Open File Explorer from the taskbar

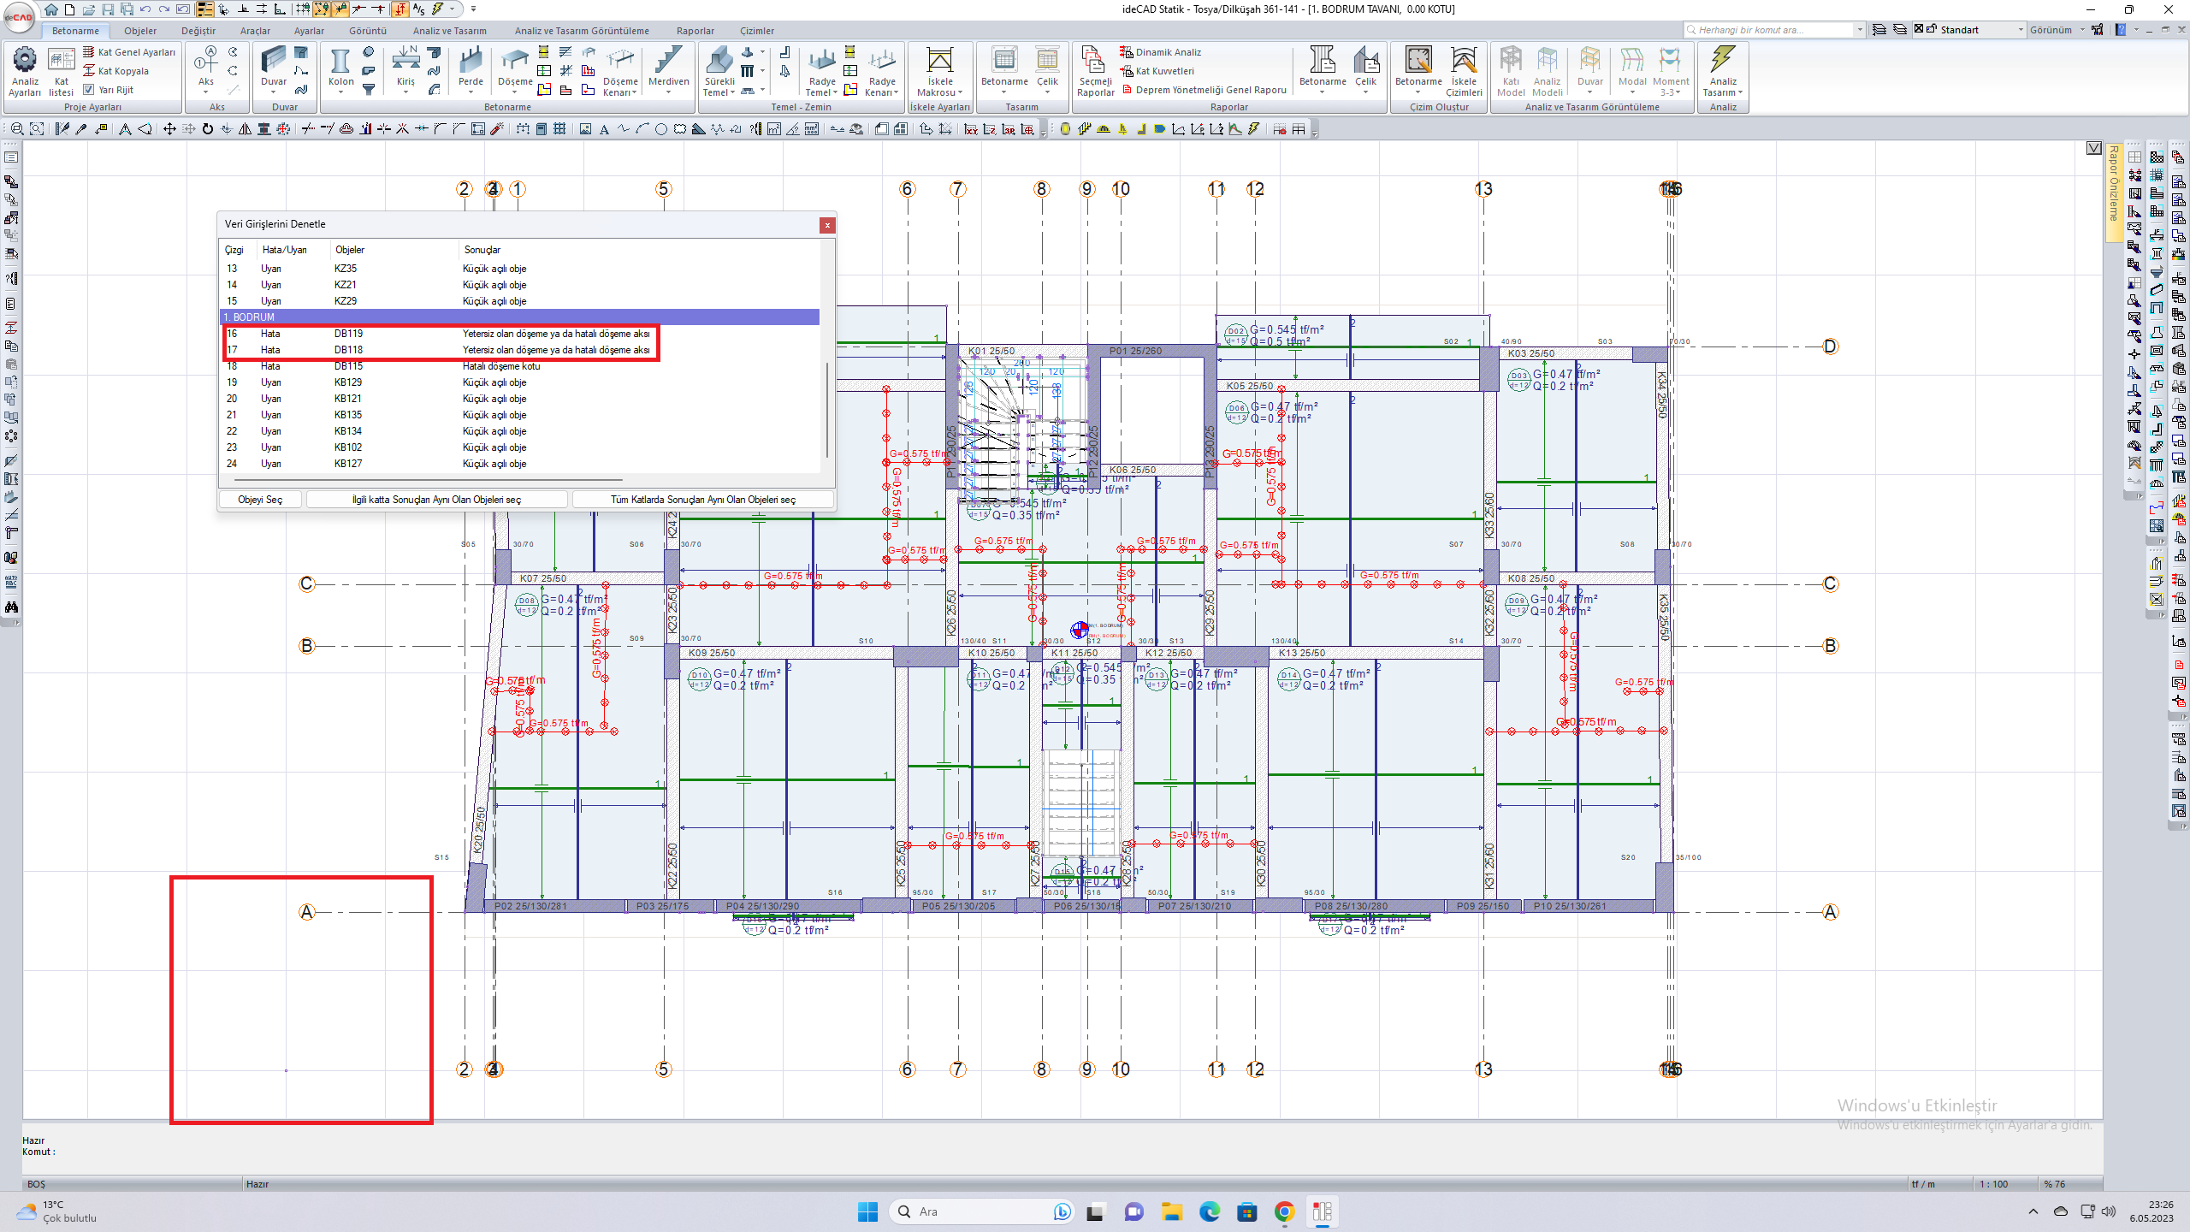tap(1171, 1211)
